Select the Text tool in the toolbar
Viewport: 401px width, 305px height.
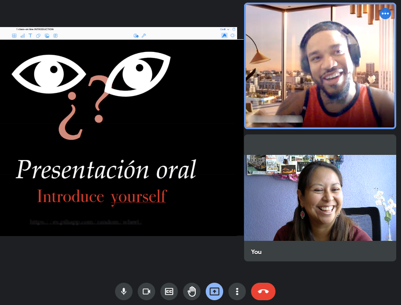click(x=31, y=36)
